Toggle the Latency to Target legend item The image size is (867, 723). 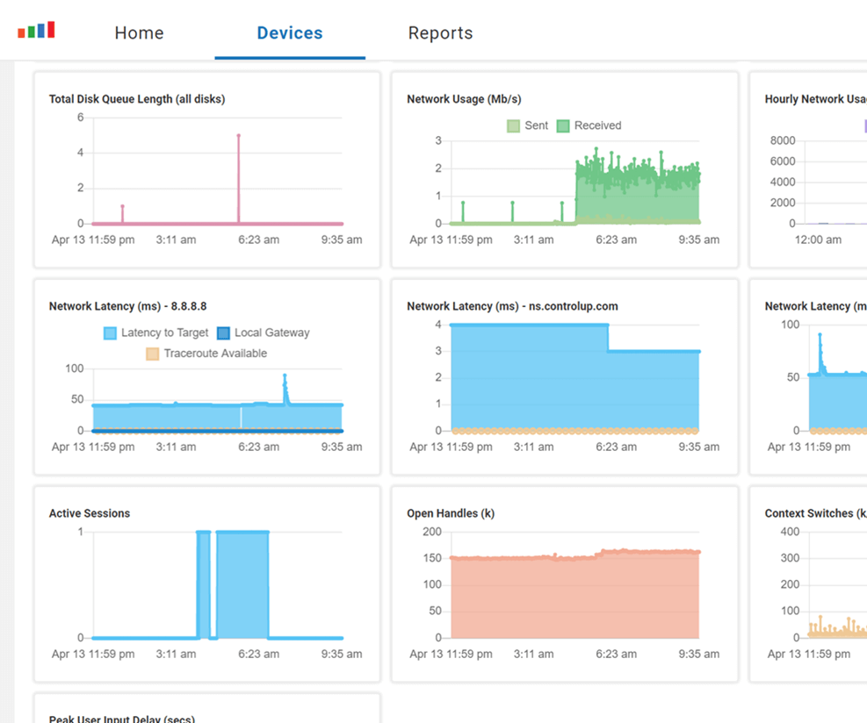click(x=156, y=333)
